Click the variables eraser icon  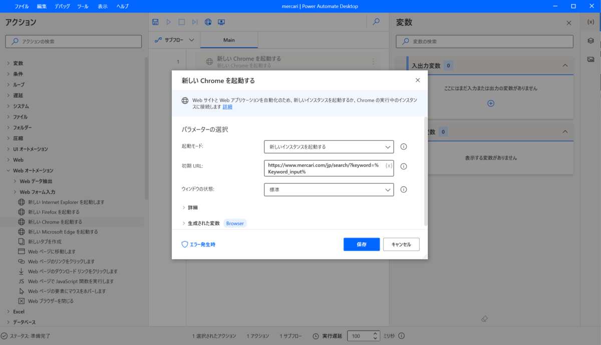coord(484,318)
